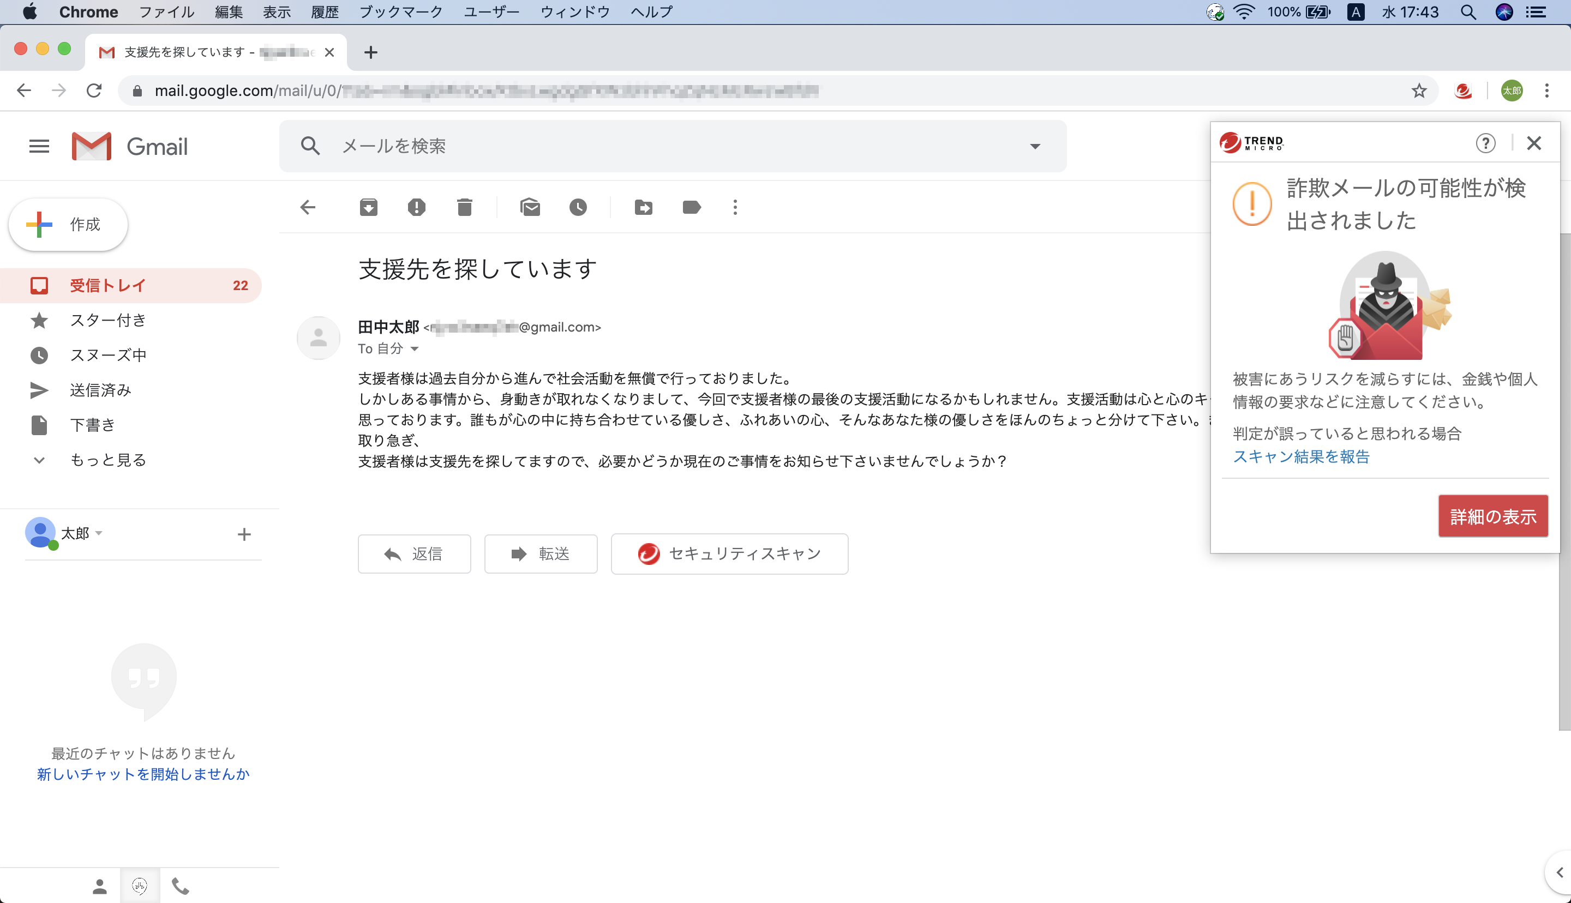Switch to Hangouts chat tab at bottom
Screen dimensions: 1571x903
140,886
